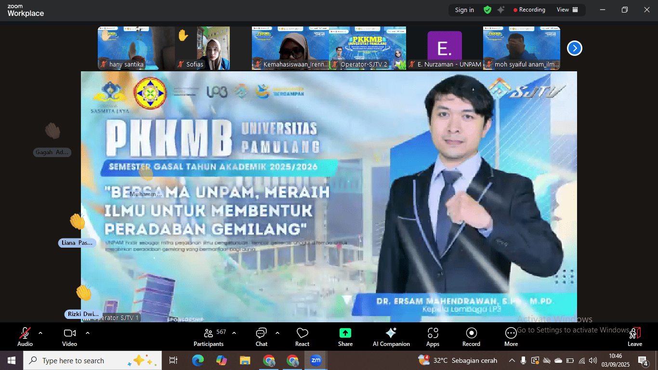Open second Chrome icon in taskbar
This screenshot has height=370, width=658.
pos(292,360)
